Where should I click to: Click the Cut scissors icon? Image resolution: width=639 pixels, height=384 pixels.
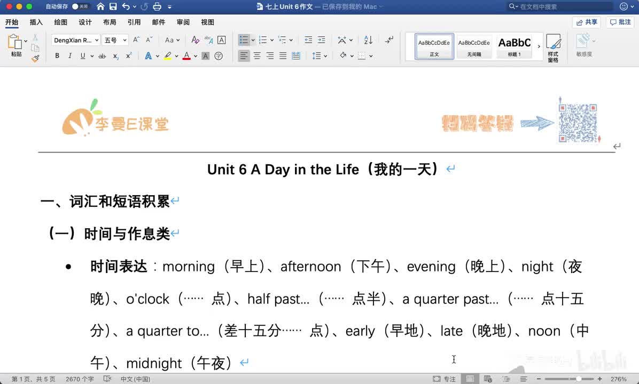[x=35, y=37]
